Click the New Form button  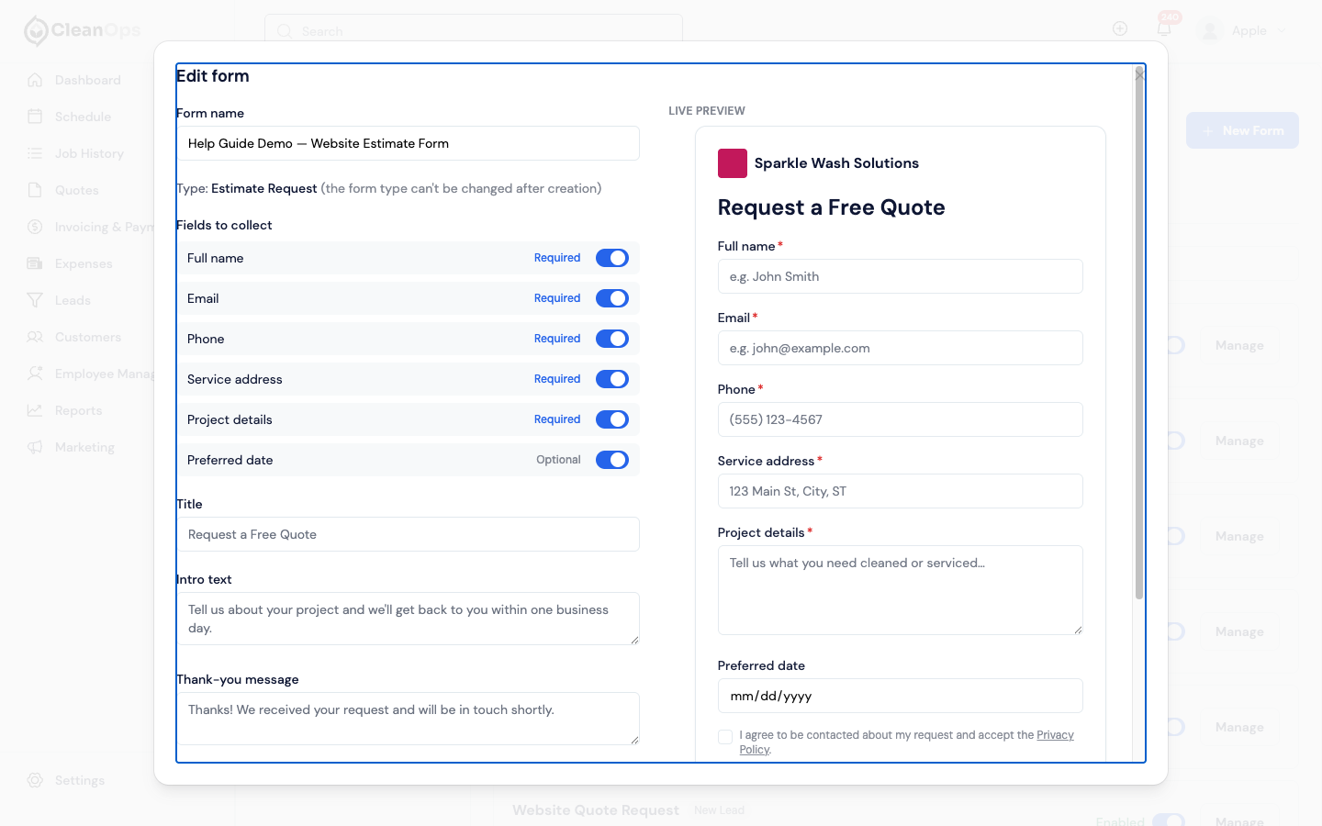pos(1242,130)
